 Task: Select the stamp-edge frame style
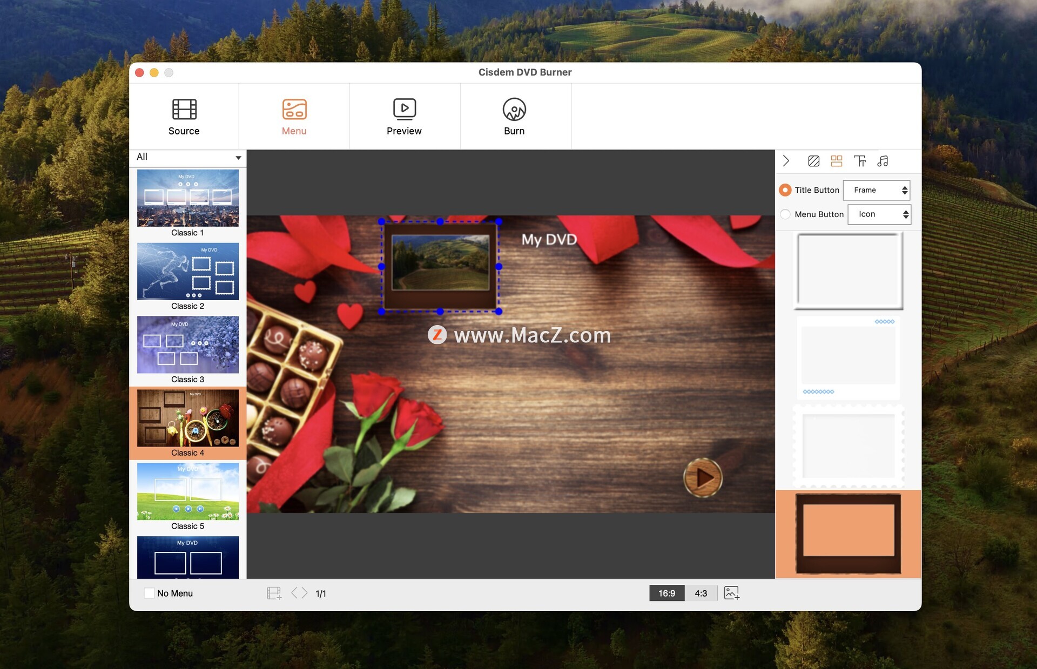[x=849, y=446]
